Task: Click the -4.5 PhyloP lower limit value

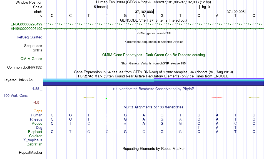Action: click(x=36, y=103)
